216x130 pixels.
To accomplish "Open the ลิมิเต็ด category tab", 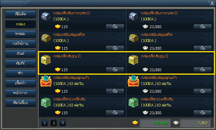I will pyautogui.click(x=20, y=14).
